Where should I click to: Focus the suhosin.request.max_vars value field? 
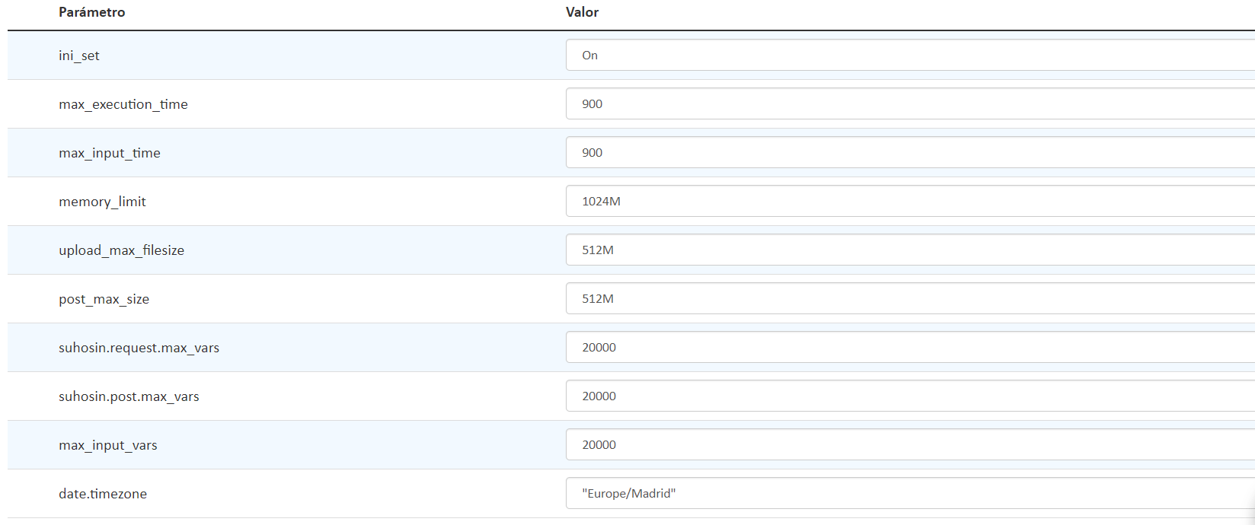tap(910, 347)
